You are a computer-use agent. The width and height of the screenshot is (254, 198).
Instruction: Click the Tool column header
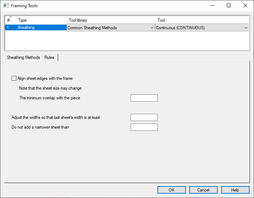202,20
